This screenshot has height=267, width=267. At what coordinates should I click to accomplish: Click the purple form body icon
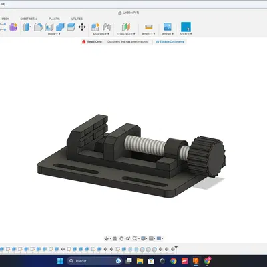coord(13,27)
